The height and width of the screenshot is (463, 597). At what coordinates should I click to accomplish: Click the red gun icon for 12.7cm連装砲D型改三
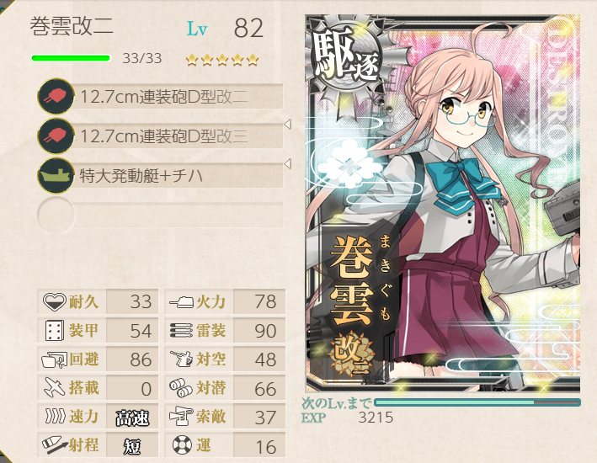(x=56, y=136)
